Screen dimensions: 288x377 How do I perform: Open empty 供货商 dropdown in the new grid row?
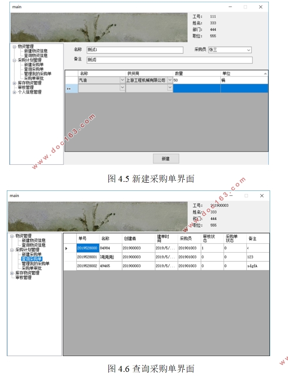170,88
